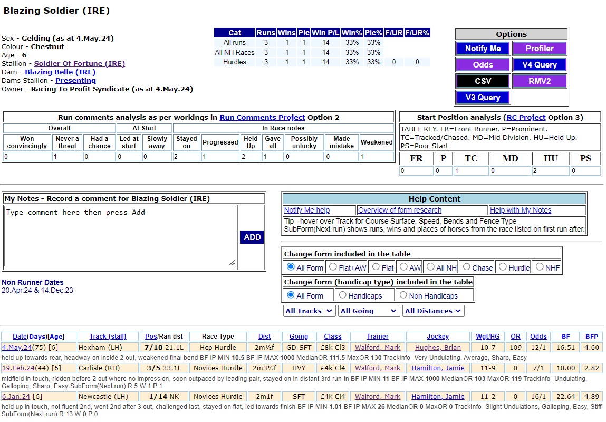Click into the My Notes comment box

click(x=121, y=236)
